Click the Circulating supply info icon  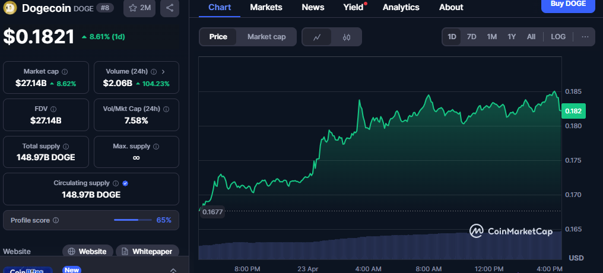click(116, 183)
